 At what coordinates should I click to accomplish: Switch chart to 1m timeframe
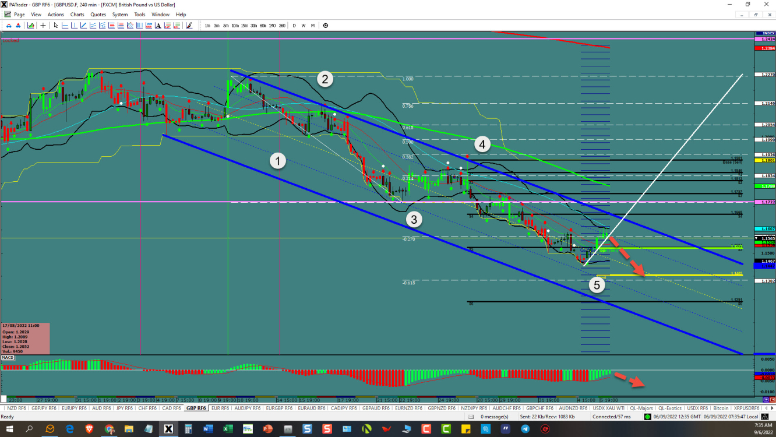click(207, 26)
